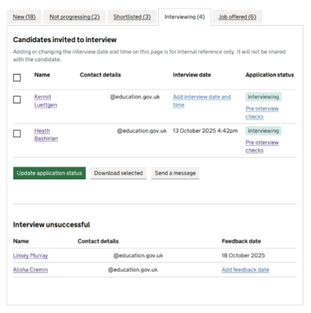Click the Download selected button
311x313 pixels.
pyautogui.click(x=118, y=173)
